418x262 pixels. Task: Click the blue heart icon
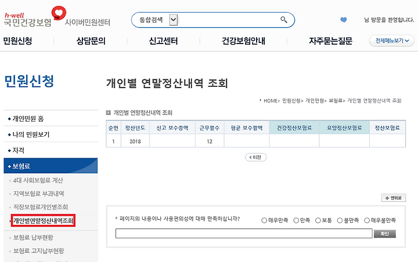[x=343, y=20]
